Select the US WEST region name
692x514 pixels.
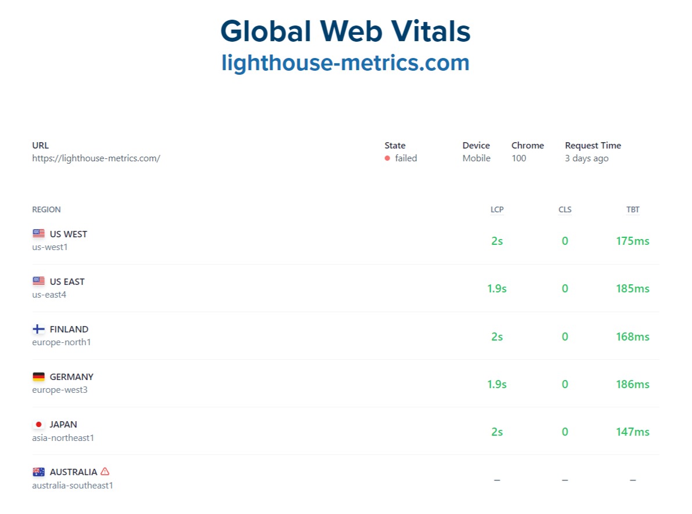click(x=69, y=234)
